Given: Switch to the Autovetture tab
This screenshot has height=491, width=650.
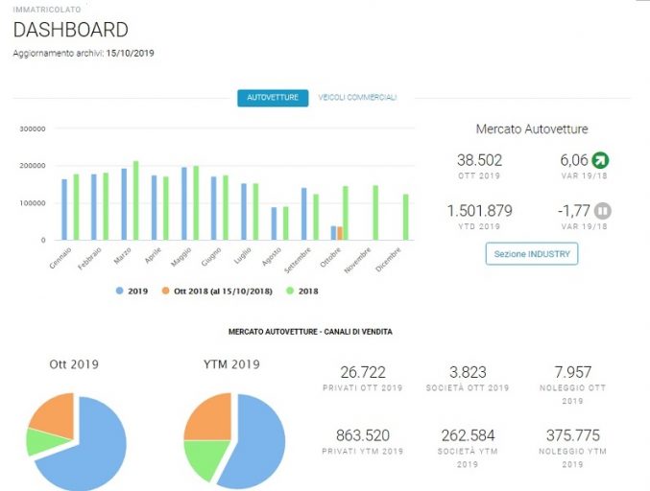Looking at the screenshot, I should click(x=273, y=98).
